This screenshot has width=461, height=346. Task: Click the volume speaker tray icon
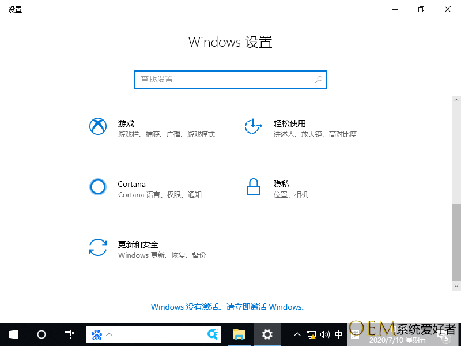click(324, 334)
